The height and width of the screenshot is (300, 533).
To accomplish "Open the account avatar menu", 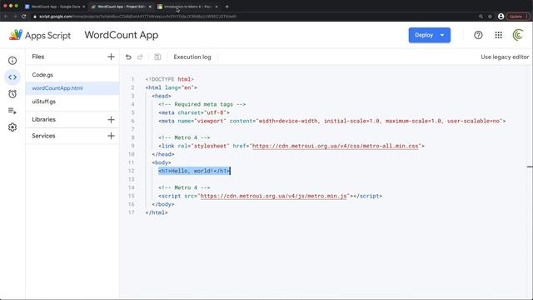I will tap(518, 35).
